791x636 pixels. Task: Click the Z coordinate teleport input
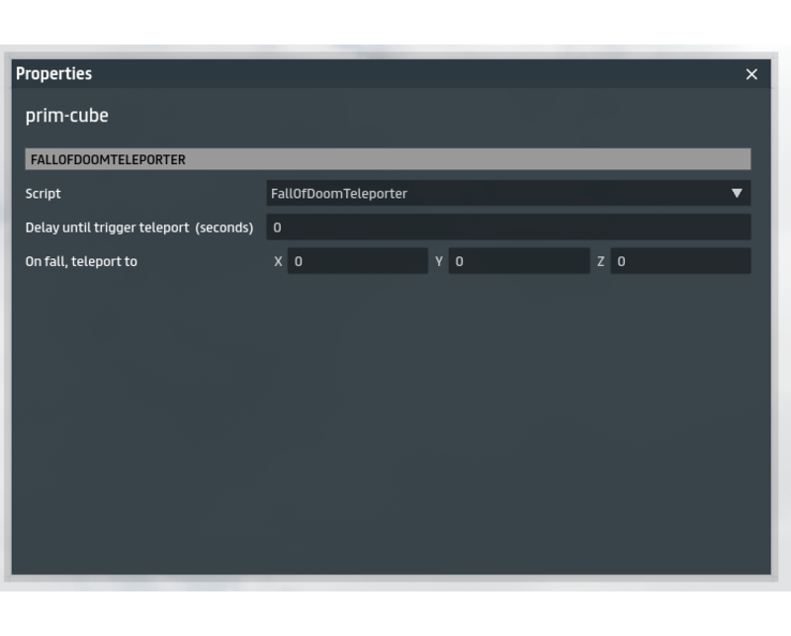pyautogui.click(x=680, y=262)
